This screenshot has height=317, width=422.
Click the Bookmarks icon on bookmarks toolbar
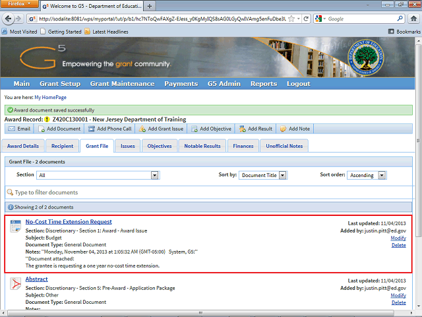(391, 32)
